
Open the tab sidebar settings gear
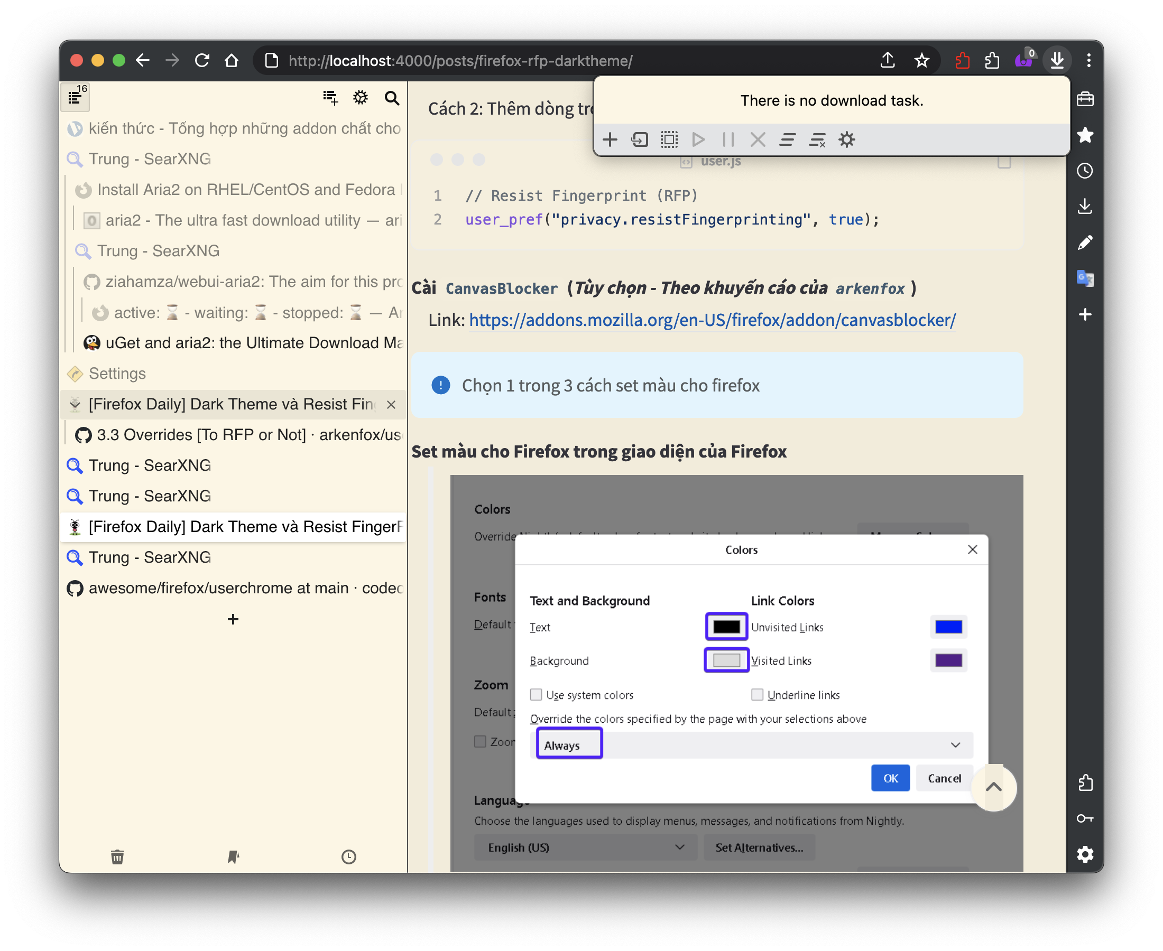360,98
